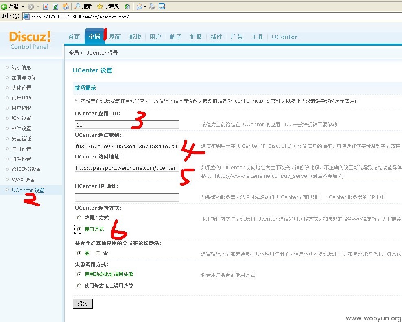Viewport: 402px width, 322px height.
Task: Switch to the 界面 tab
Action: (x=115, y=37)
